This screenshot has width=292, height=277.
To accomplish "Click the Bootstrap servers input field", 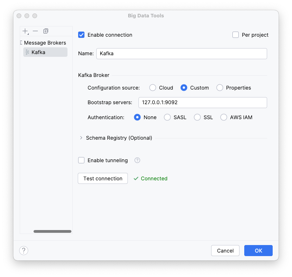I will tap(202, 103).
